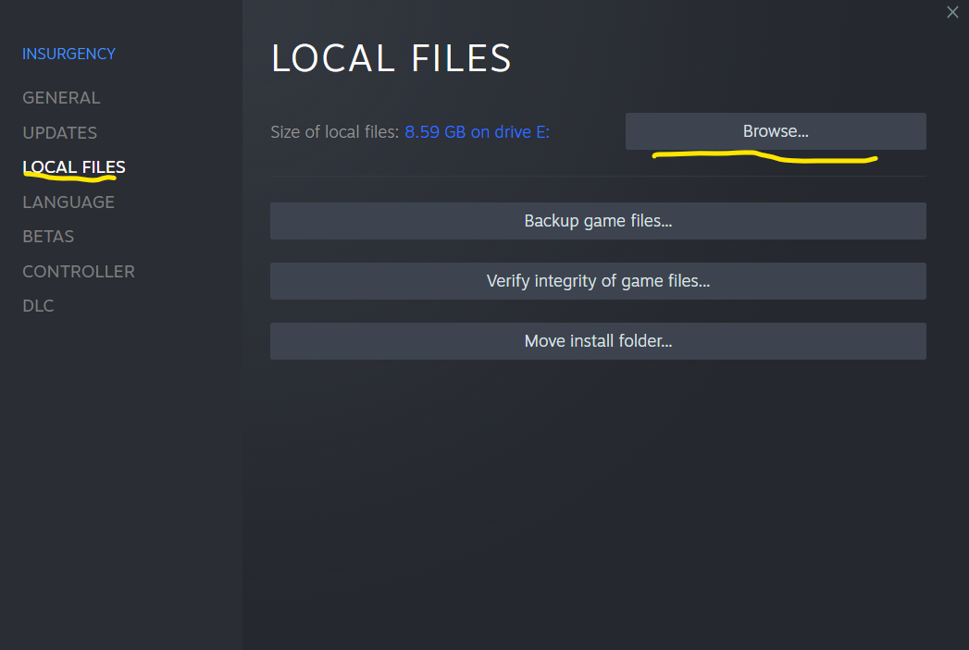Close the properties window
Viewport: 969px width, 650px height.
(952, 12)
